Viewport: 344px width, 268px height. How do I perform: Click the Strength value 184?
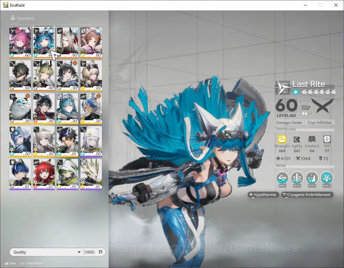click(282, 151)
